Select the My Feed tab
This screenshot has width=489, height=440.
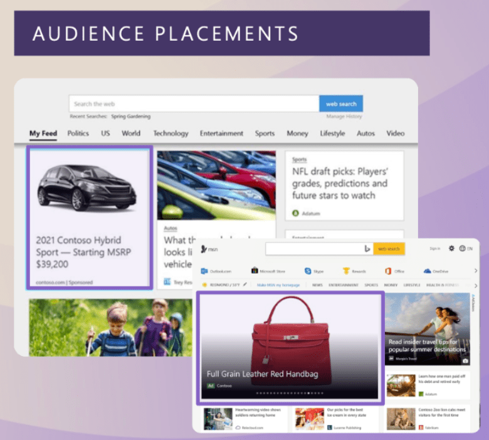point(43,134)
